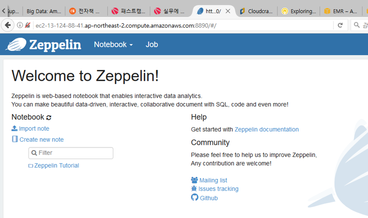Switch to the EMR – A... tab
Screen dimensions: 368x218
pos(341,11)
